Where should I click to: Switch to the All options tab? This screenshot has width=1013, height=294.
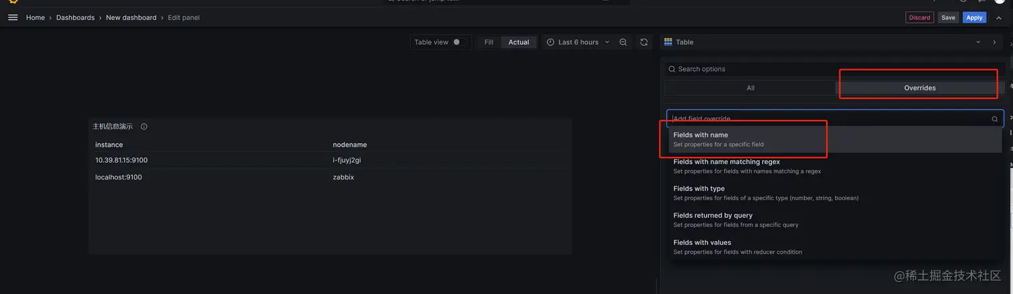750,88
